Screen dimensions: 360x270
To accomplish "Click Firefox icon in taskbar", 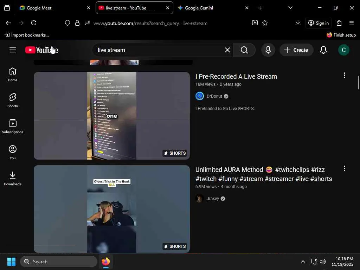I will pyautogui.click(x=106, y=262).
